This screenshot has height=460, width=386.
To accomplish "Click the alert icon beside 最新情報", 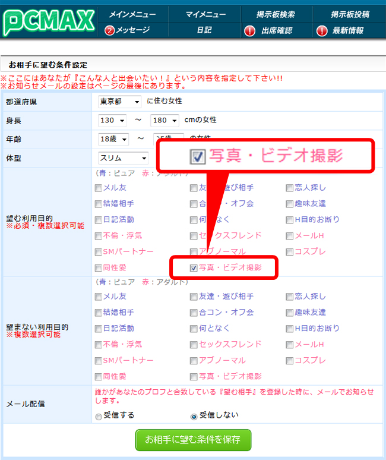I will click(322, 30).
